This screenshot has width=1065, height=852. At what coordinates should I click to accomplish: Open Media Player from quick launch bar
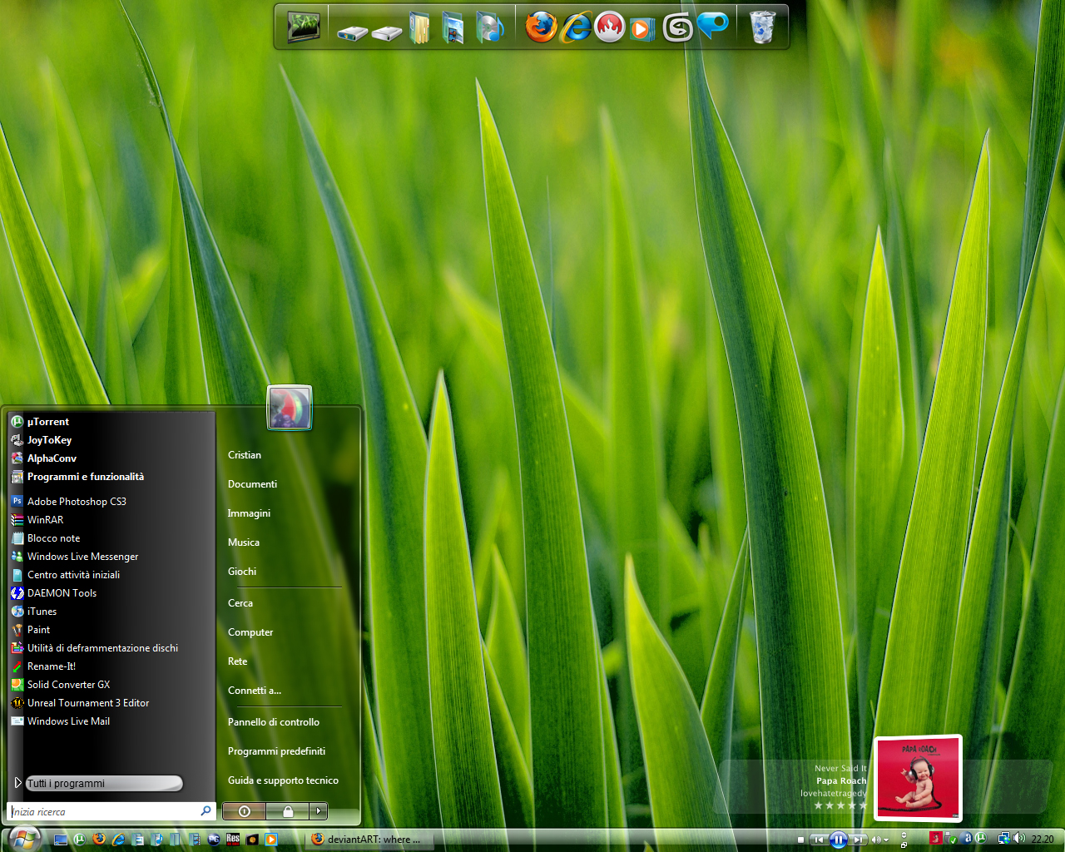[271, 840]
